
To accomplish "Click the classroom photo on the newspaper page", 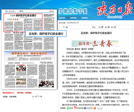I will [x=21, y=68].
